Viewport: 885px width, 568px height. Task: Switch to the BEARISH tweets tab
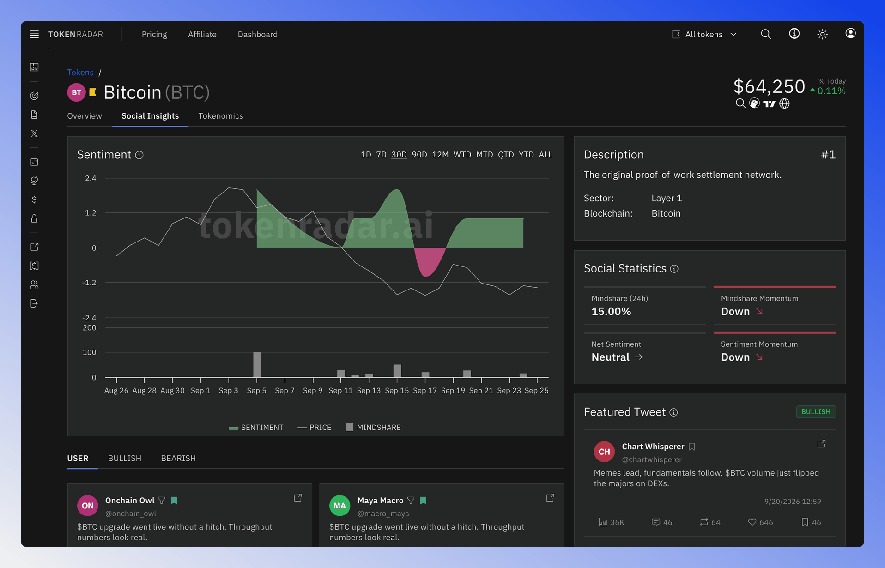(178, 458)
